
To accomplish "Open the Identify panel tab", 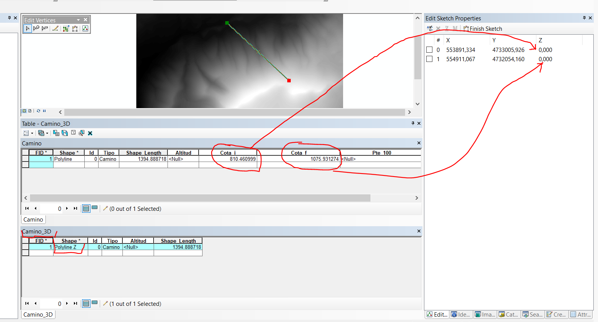I will coord(461,314).
